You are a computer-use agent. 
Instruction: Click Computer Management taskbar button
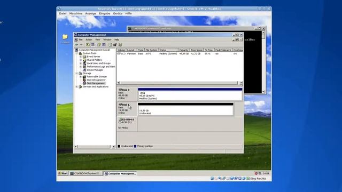pyautogui.click(x=120, y=173)
